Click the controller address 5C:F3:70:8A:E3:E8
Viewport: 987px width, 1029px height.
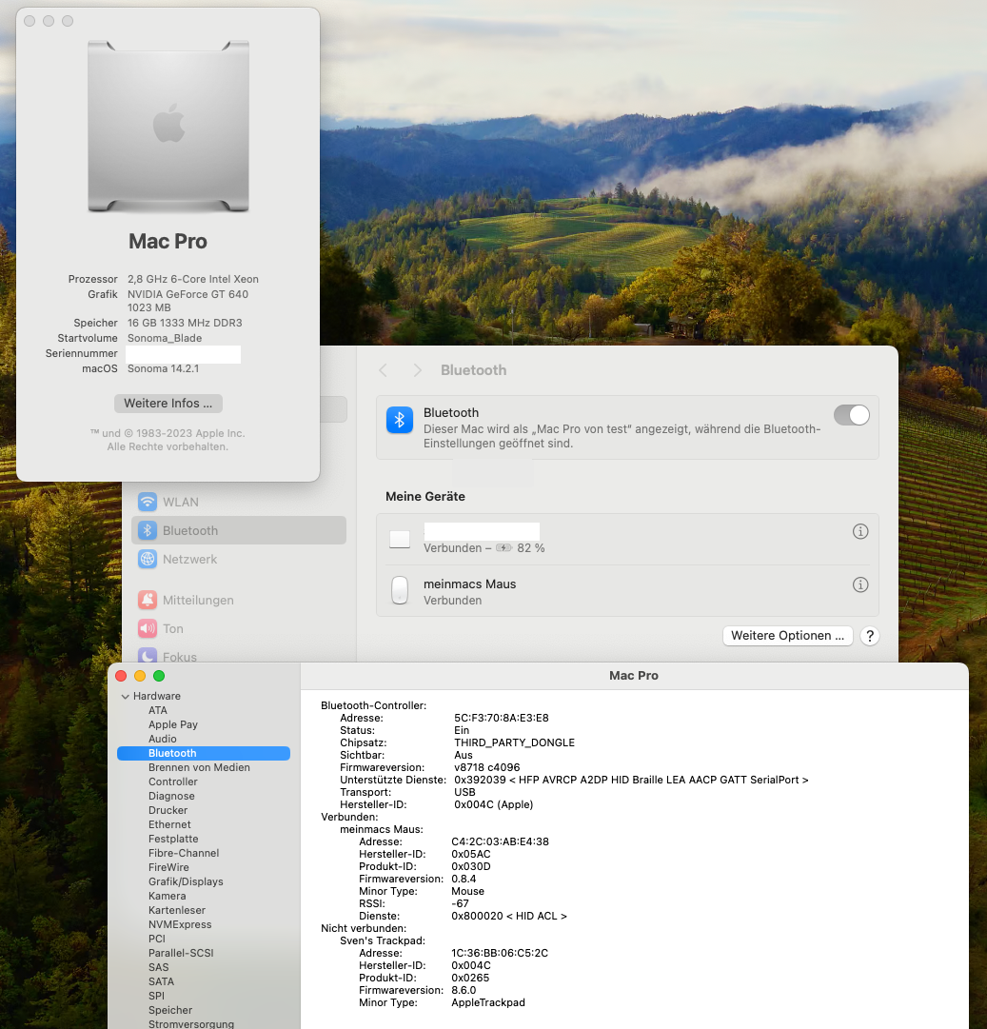click(502, 718)
